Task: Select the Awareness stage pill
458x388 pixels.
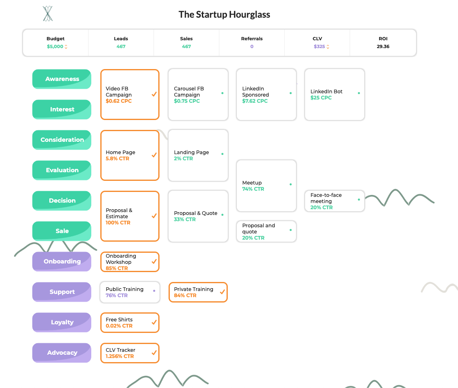Action: pyautogui.click(x=62, y=79)
